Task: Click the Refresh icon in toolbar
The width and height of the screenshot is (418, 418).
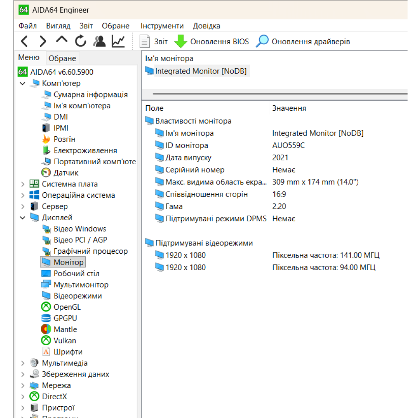Action: point(80,41)
